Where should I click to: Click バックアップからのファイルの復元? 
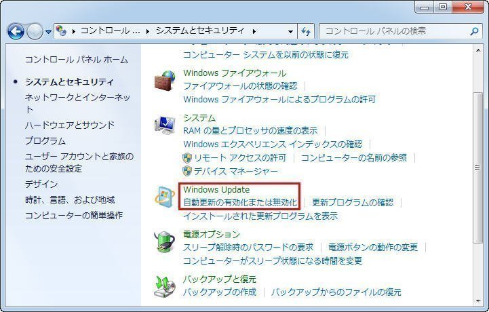tap(336, 292)
